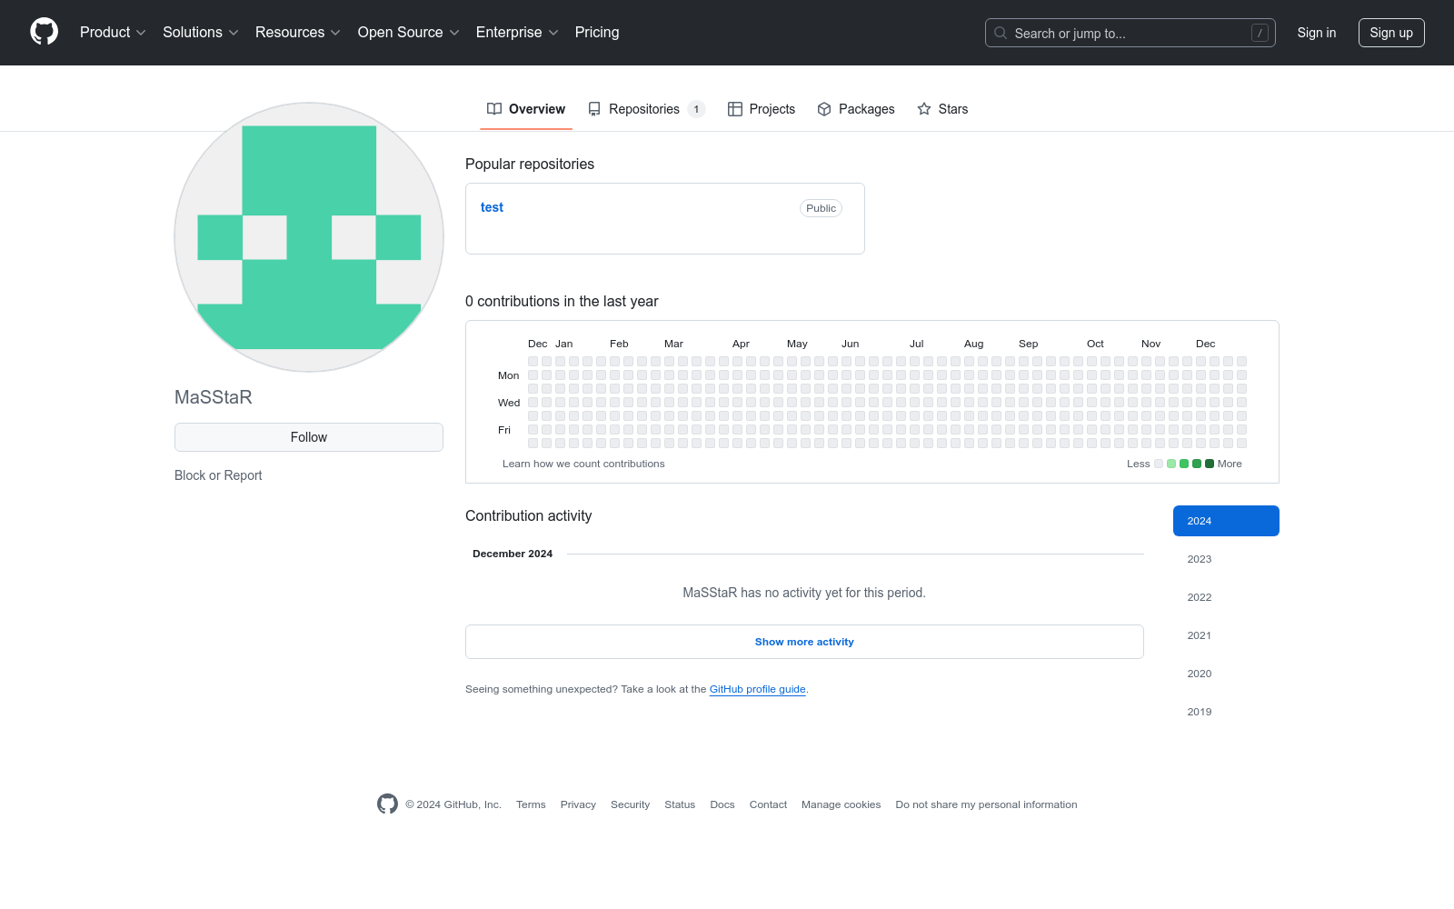Click the Repositories repo icon
Viewport: 1454px width, 909px height.
click(x=594, y=109)
